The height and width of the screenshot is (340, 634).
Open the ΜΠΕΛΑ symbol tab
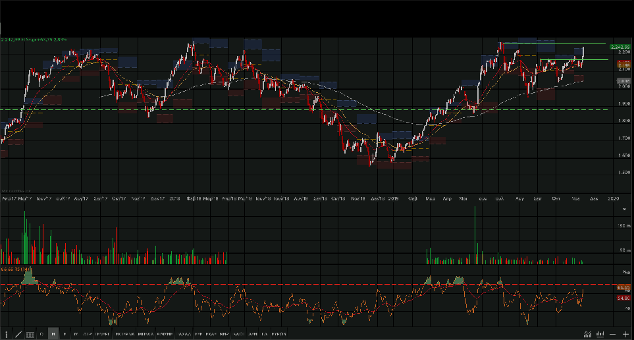[x=145, y=334]
